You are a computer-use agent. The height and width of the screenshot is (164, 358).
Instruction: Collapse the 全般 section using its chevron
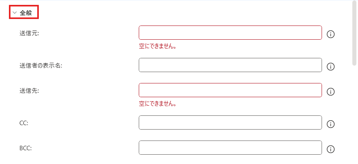tap(15, 13)
